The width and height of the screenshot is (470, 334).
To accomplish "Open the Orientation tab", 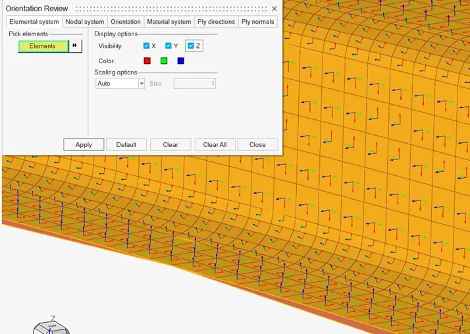I will pyautogui.click(x=125, y=22).
